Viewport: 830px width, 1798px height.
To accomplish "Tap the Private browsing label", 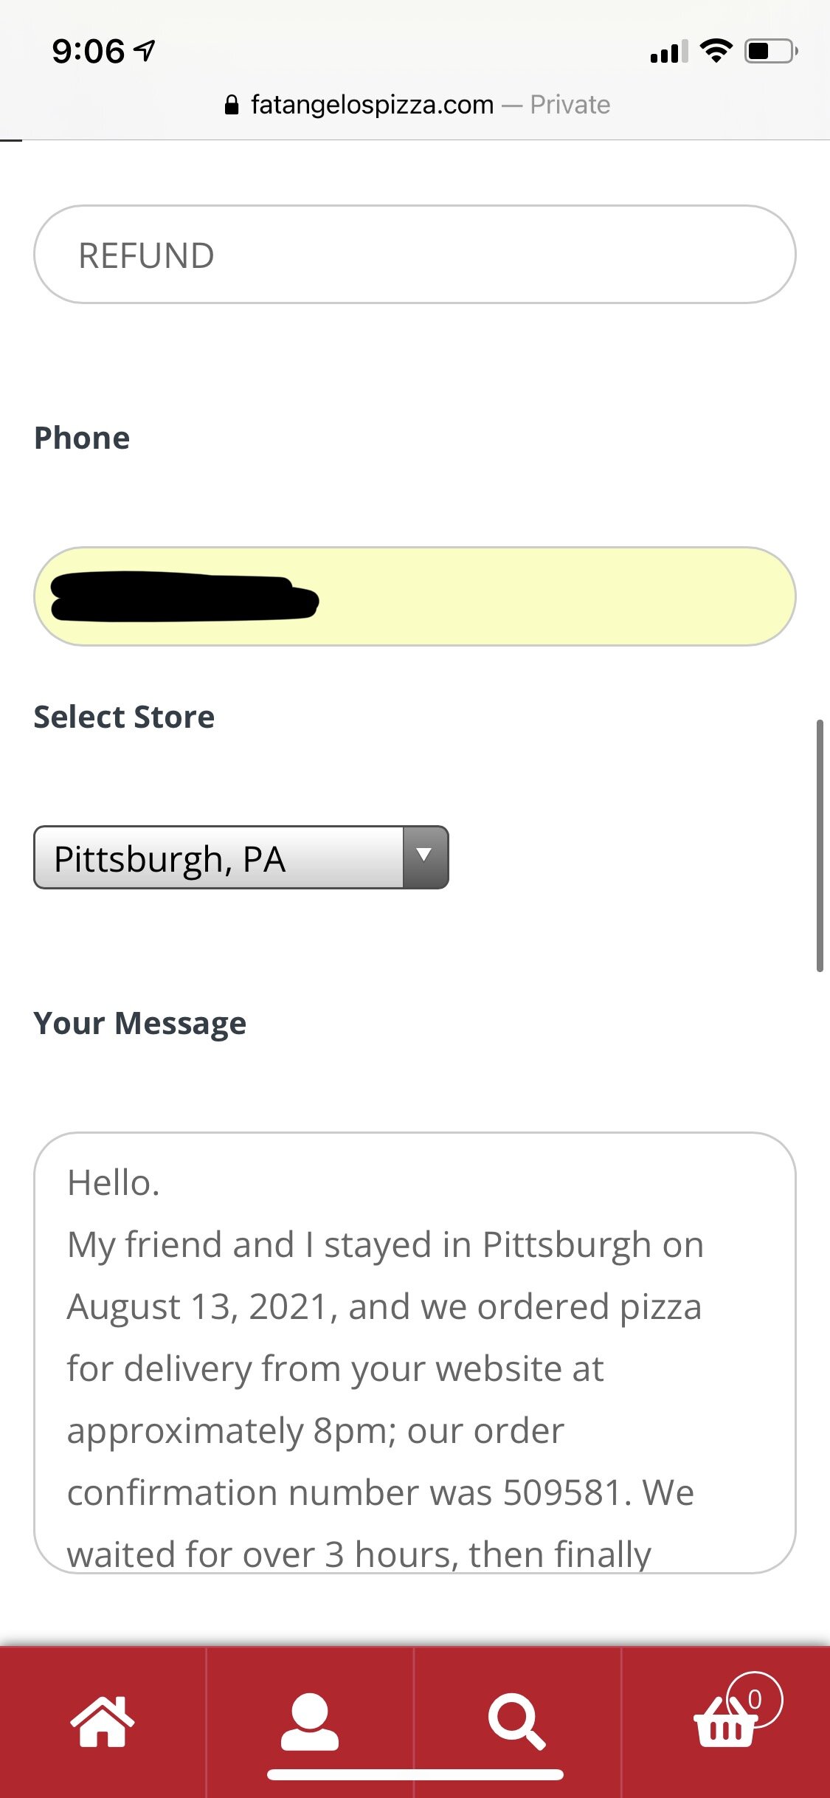I will point(570,105).
